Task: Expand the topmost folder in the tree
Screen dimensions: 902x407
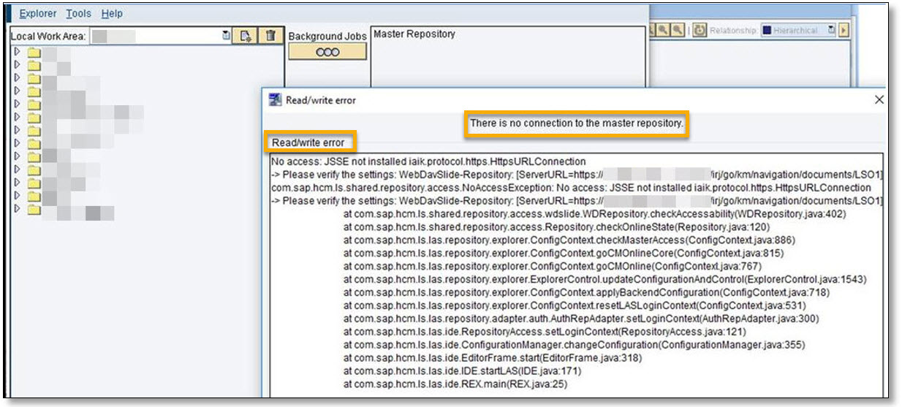Action: point(18,53)
